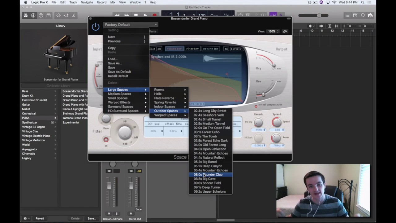Click the Bnce button on Stereo Out
396x223 pixels.
tap(138, 209)
